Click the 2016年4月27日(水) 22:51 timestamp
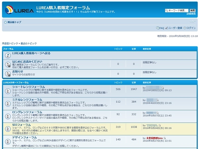 point(157,141)
